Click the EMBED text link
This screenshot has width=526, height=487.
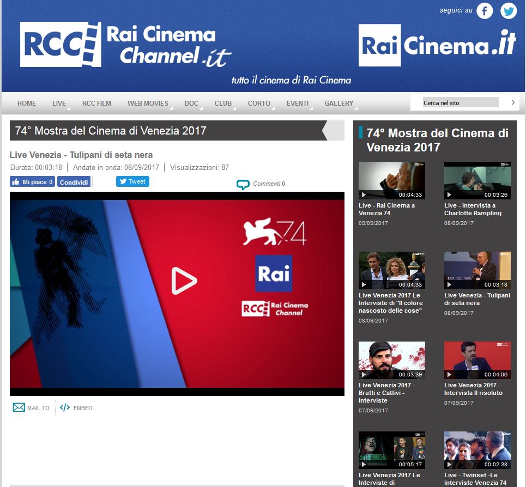(x=83, y=408)
